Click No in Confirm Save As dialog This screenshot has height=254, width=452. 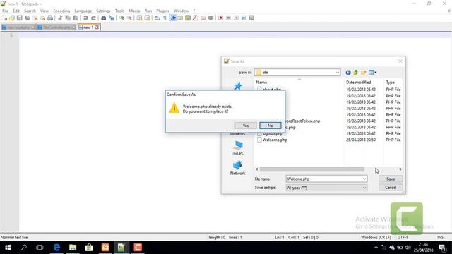coord(270,126)
